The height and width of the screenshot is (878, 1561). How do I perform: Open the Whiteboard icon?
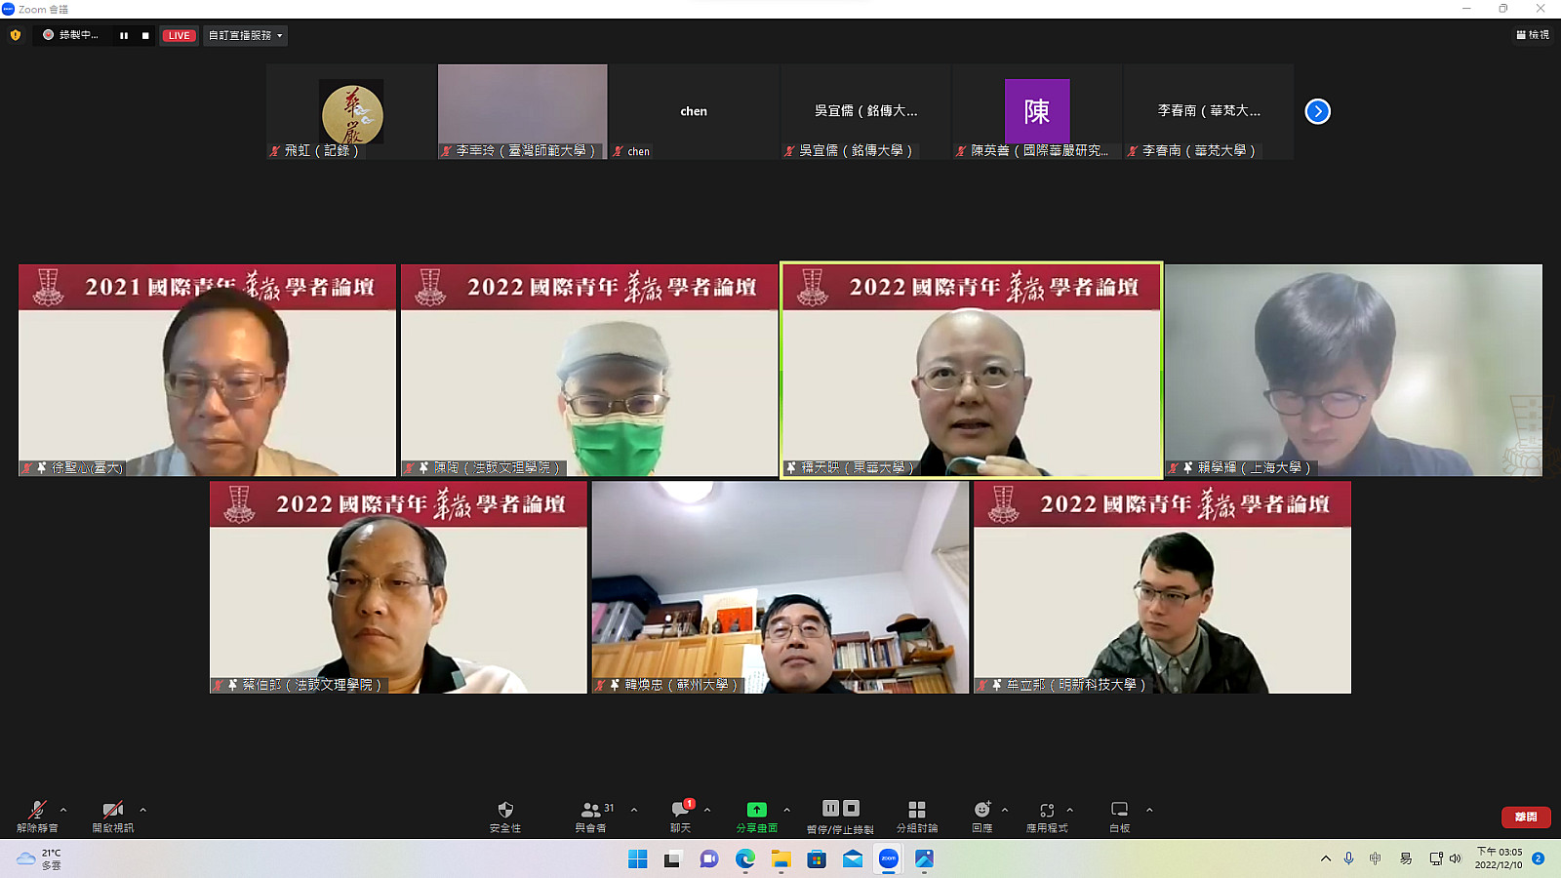click(x=1119, y=810)
